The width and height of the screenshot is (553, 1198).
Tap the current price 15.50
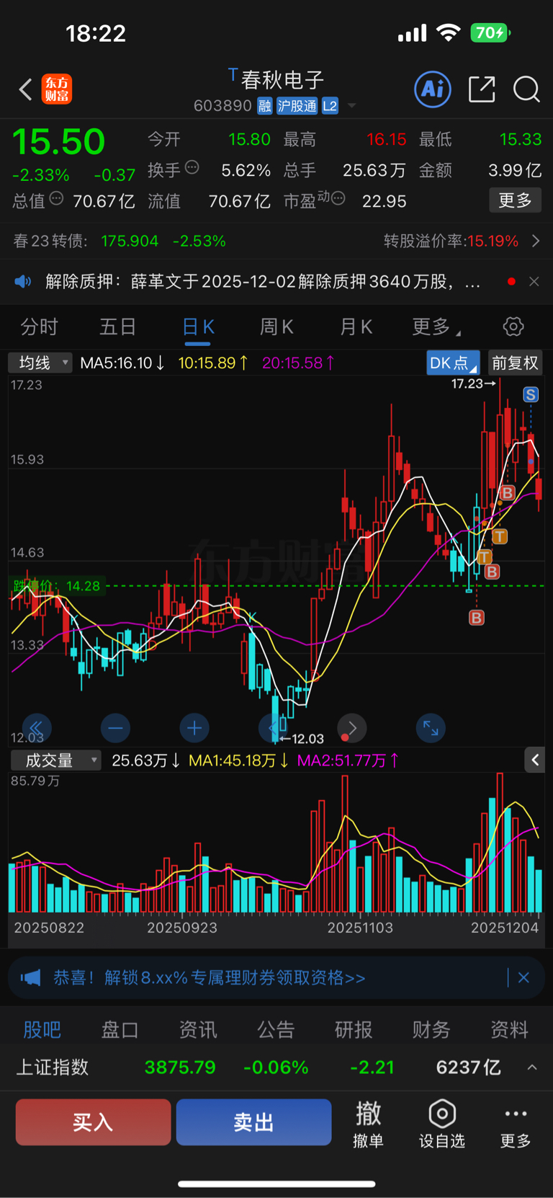58,141
